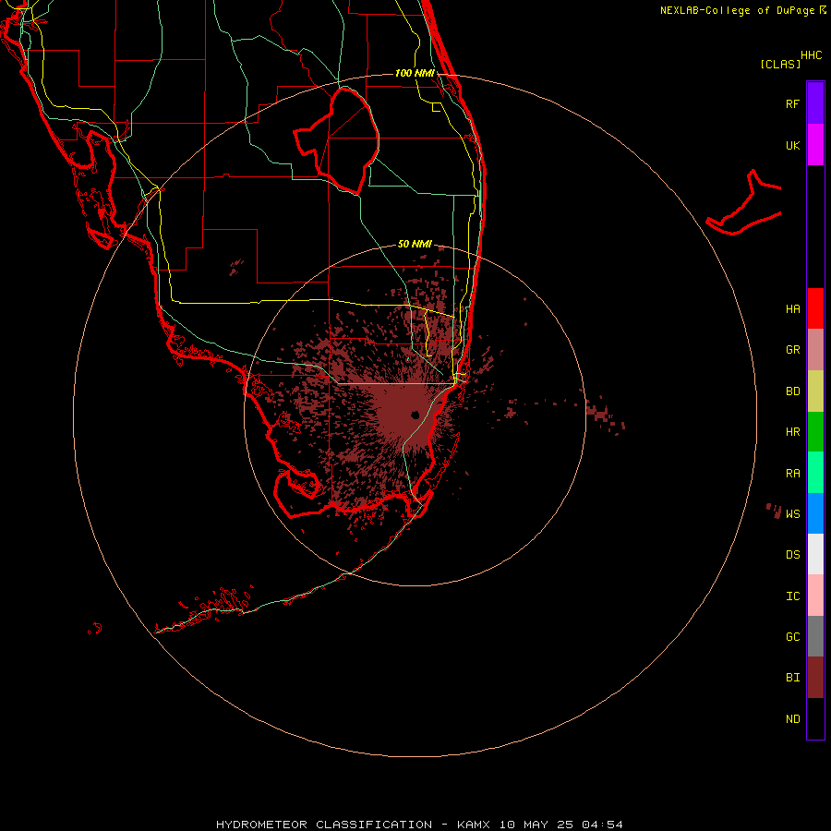Click the black radar site dot at center
Screen dimensions: 831x831
coord(415,415)
